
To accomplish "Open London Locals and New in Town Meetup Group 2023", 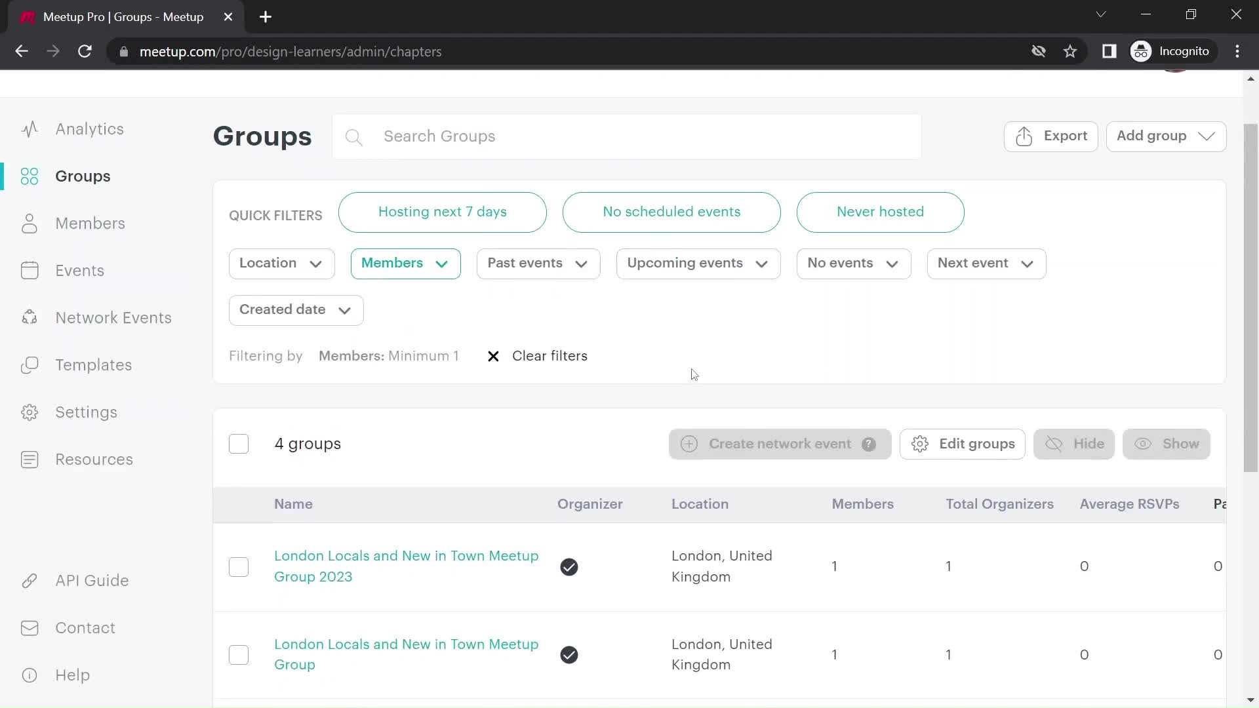I will (406, 566).
